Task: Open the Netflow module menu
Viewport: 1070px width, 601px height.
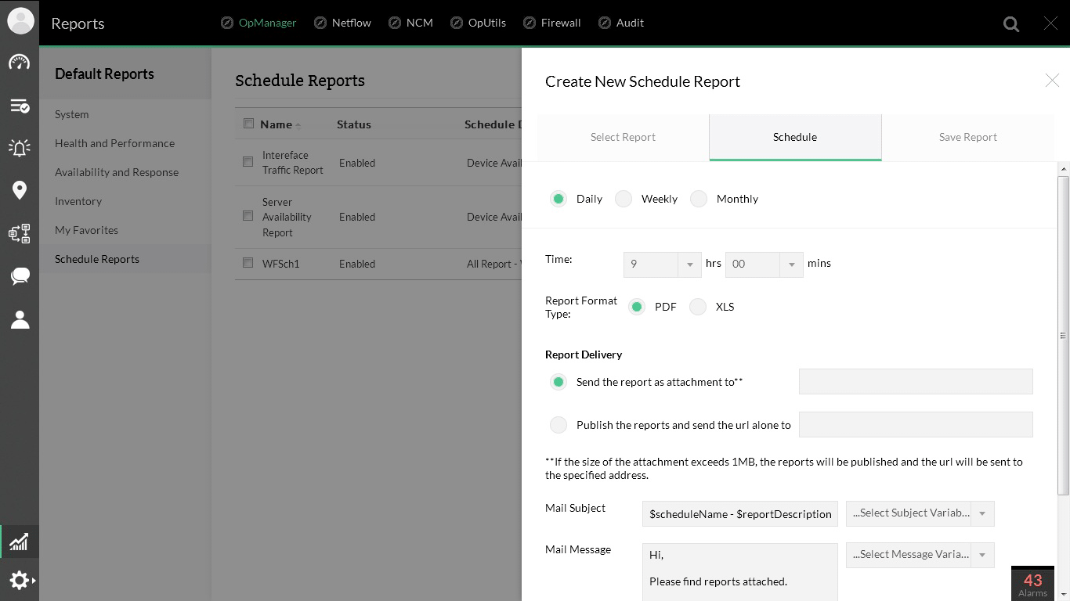Action: [x=342, y=23]
